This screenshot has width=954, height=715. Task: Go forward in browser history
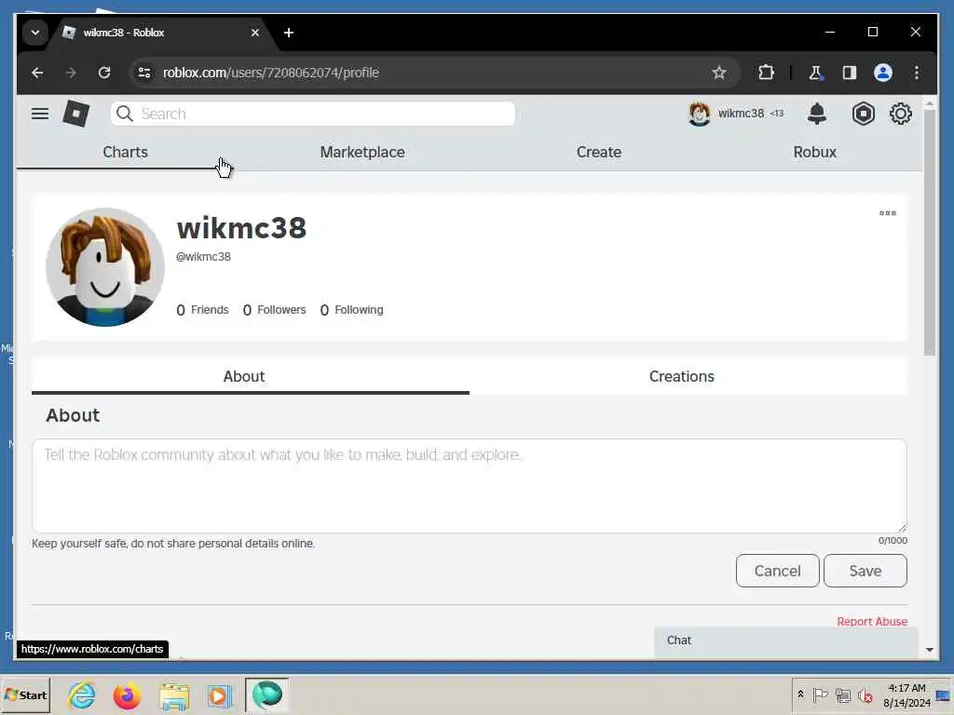(x=71, y=73)
